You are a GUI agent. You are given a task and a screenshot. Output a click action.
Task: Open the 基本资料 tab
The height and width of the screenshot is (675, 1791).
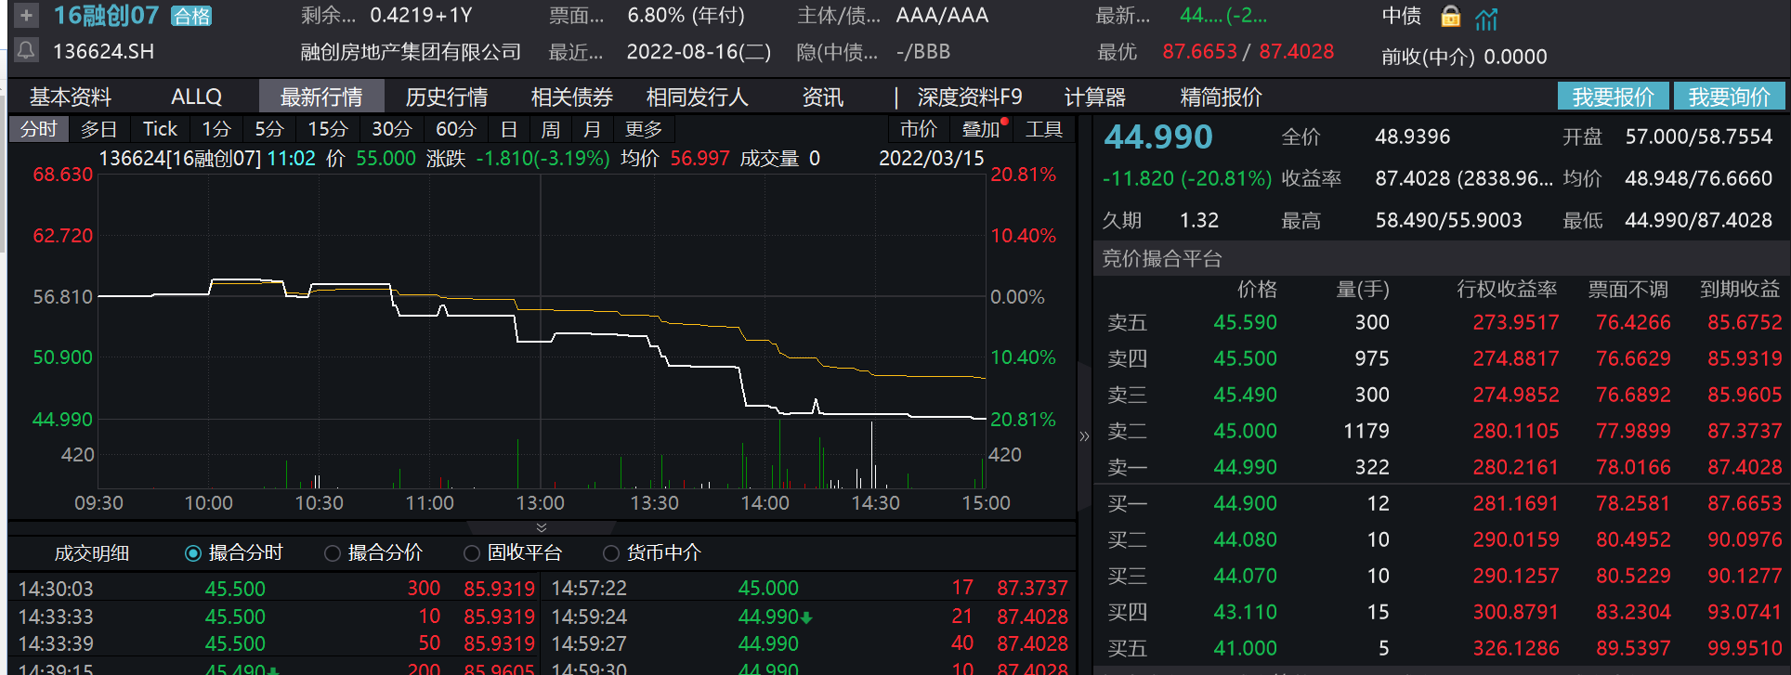coord(71,97)
